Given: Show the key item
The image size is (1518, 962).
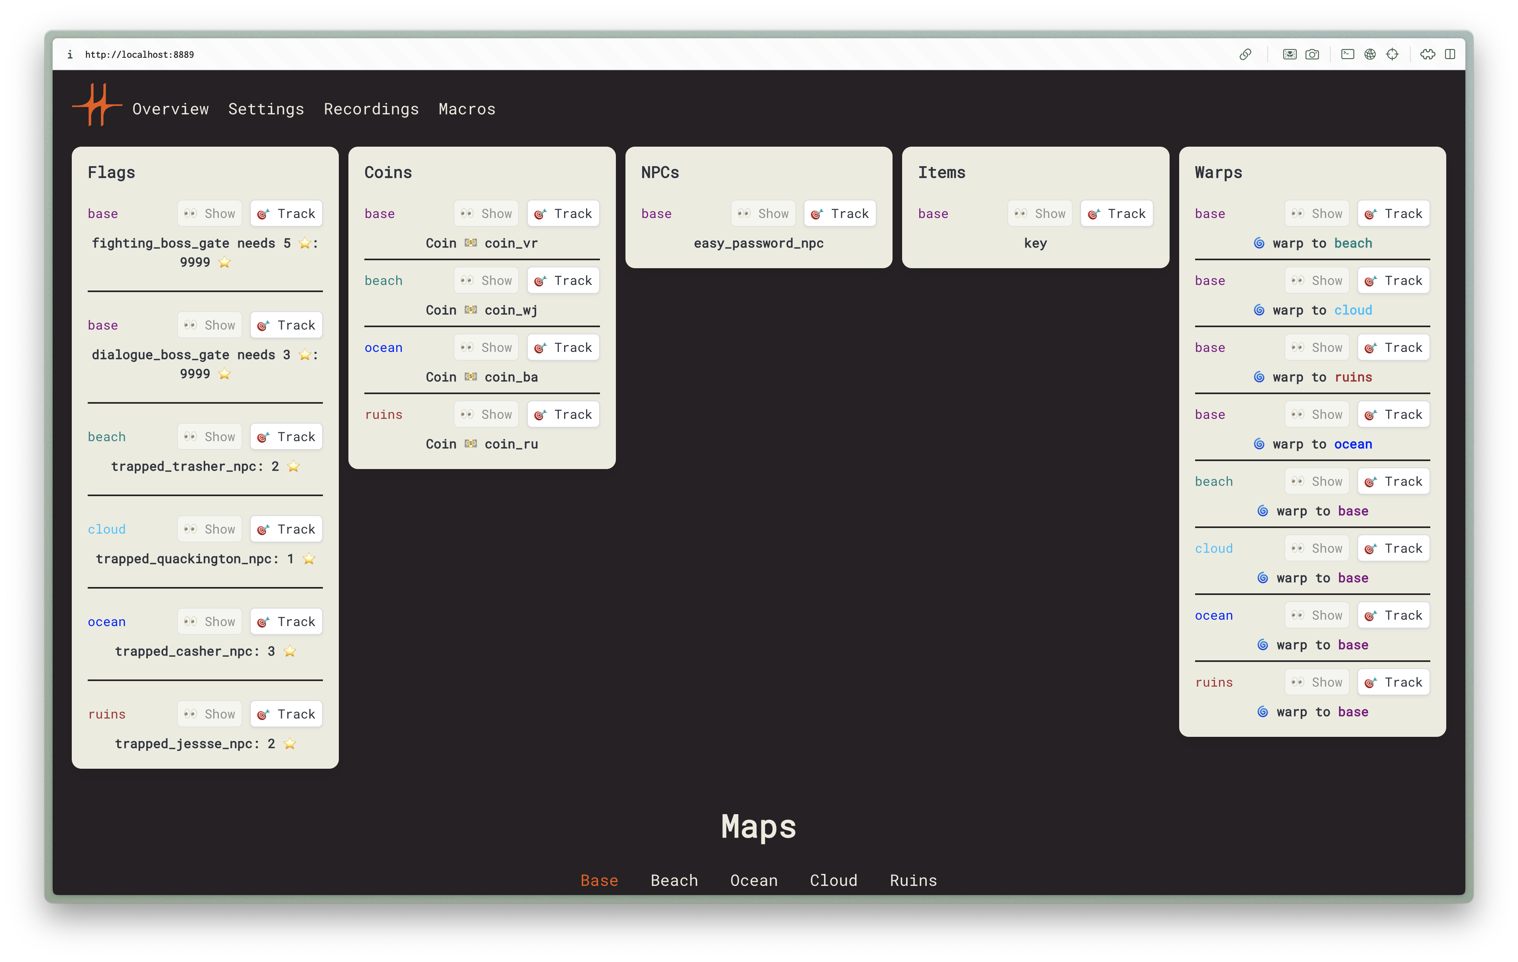Looking at the screenshot, I should (x=1040, y=214).
